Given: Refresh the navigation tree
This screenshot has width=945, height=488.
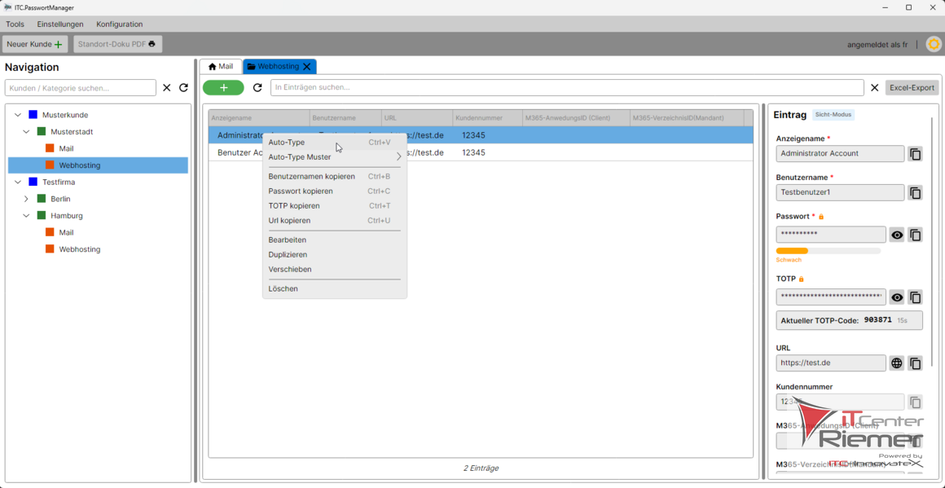Looking at the screenshot, I should (x=184, y=88).
